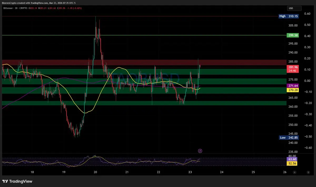This screenshot has height=187, width=316.
Task: Click date 26 on the time axis
Action: [285, 172]
